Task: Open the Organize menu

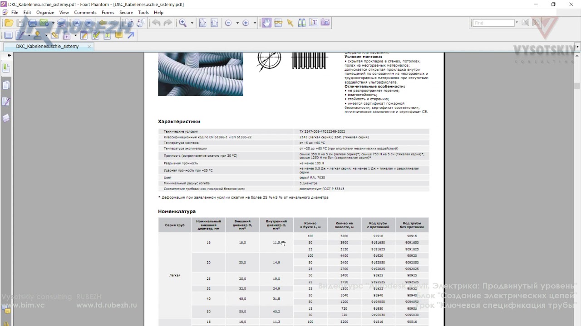Action: (45, 13)
